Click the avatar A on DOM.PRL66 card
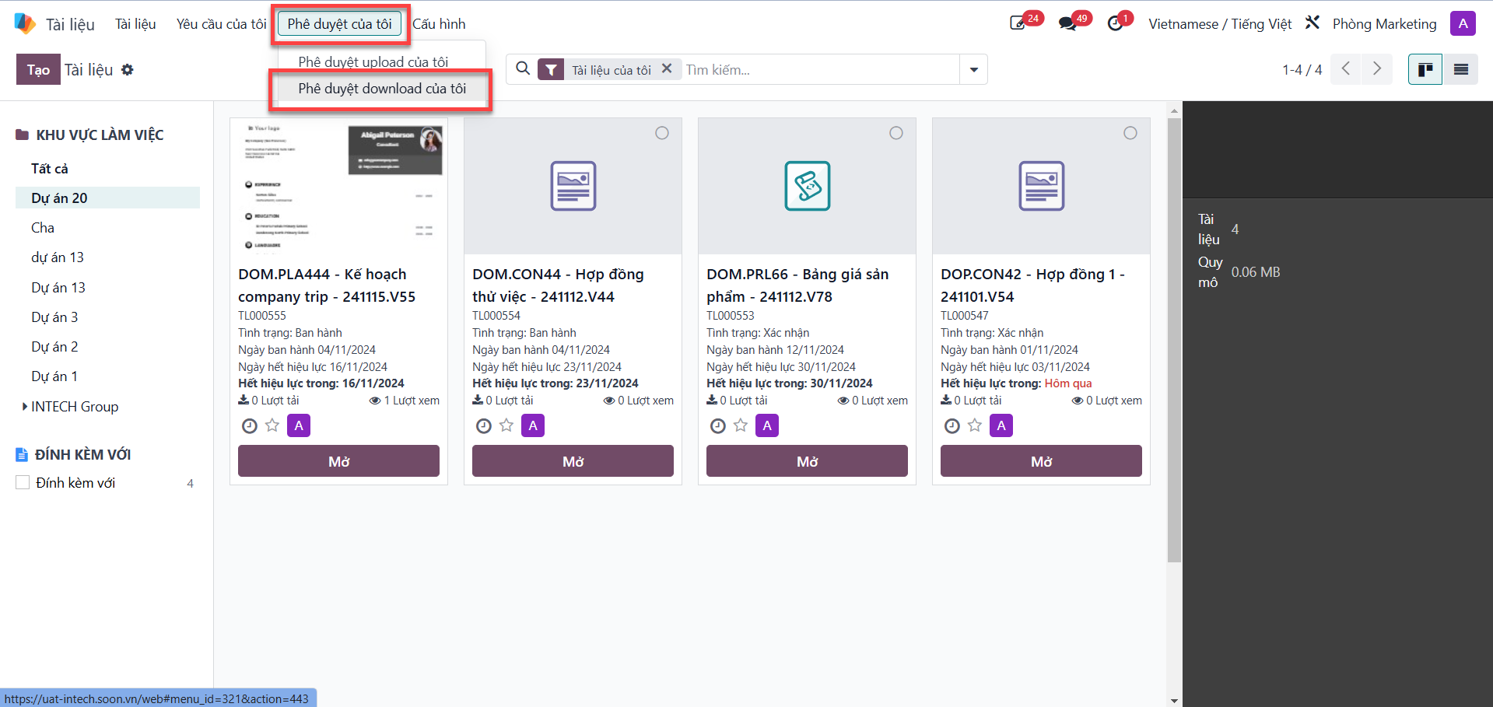 767,425
